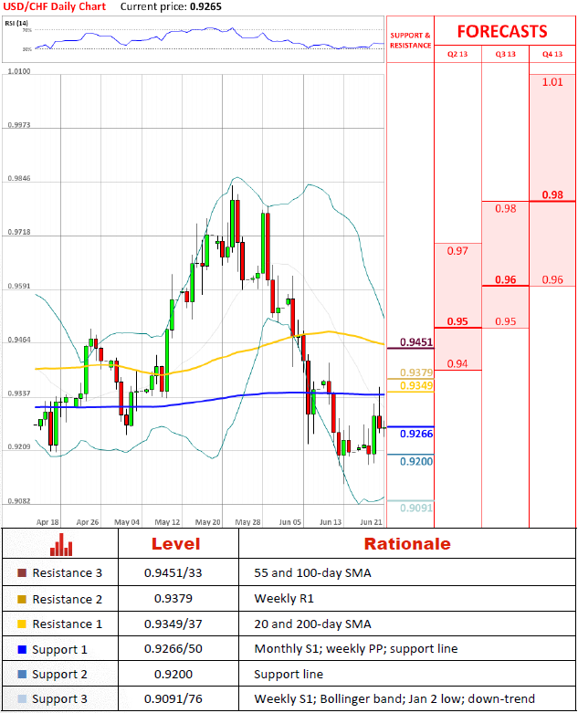Screen dimensions: 578x713
Task: Click the 0.9379 resistance level marker
Action: click(x=416, y=372)
